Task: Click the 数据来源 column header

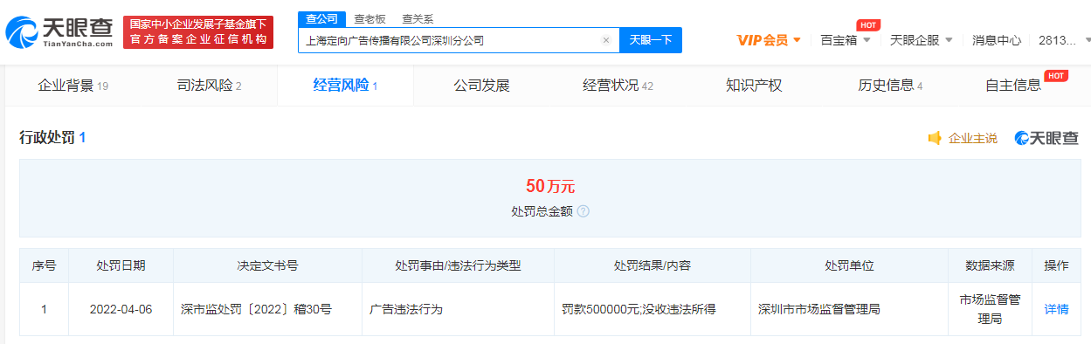Action: tap(991, 265)
